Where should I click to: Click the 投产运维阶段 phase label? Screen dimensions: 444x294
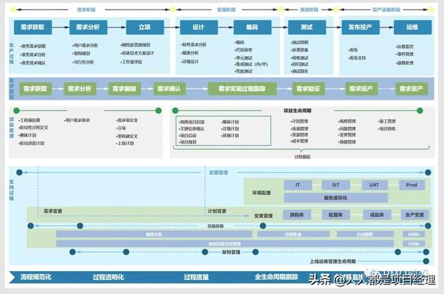(386, 10)
